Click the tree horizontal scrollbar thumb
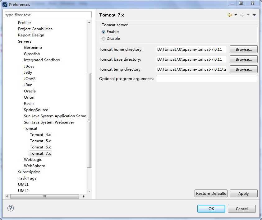262x220 pixels. pos(45,196)
